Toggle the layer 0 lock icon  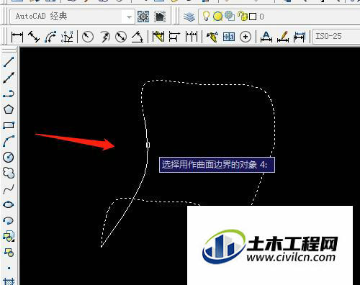[x=243, y=17]
